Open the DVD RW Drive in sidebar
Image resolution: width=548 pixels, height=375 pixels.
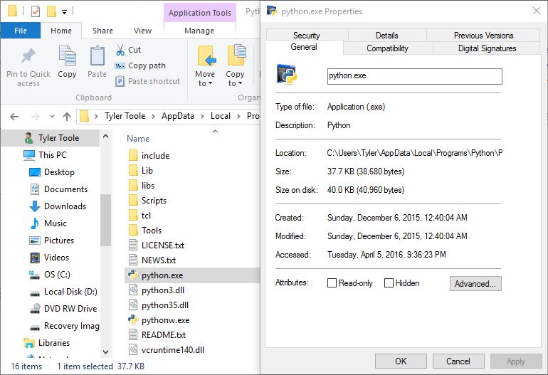click(70, 309)
